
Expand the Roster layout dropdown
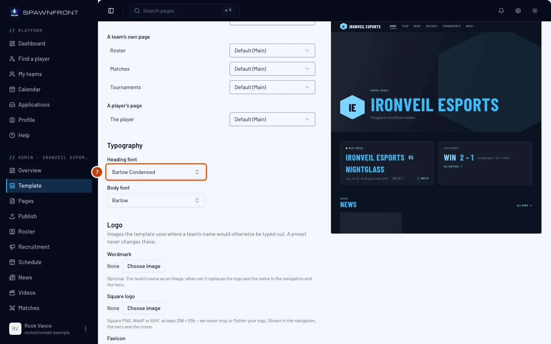[x=272, y=50]
